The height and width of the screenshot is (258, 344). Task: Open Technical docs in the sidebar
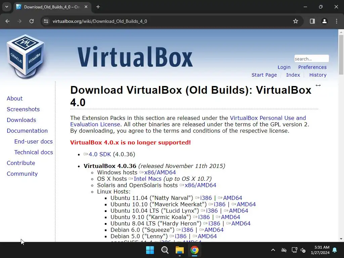click(x=34, y=152)
